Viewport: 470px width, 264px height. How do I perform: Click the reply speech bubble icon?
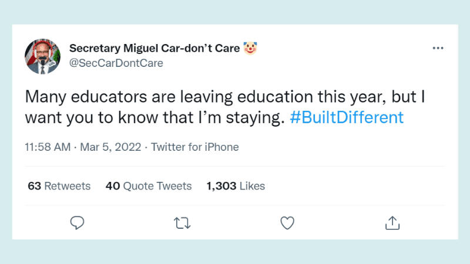[78, 222]
